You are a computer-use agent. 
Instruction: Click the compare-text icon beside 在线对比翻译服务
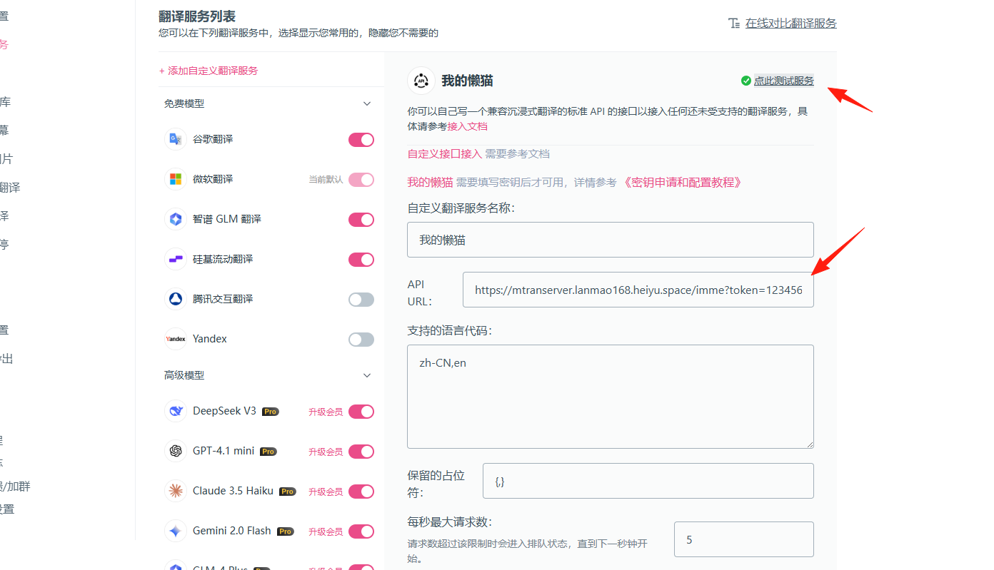click(734, 23)
